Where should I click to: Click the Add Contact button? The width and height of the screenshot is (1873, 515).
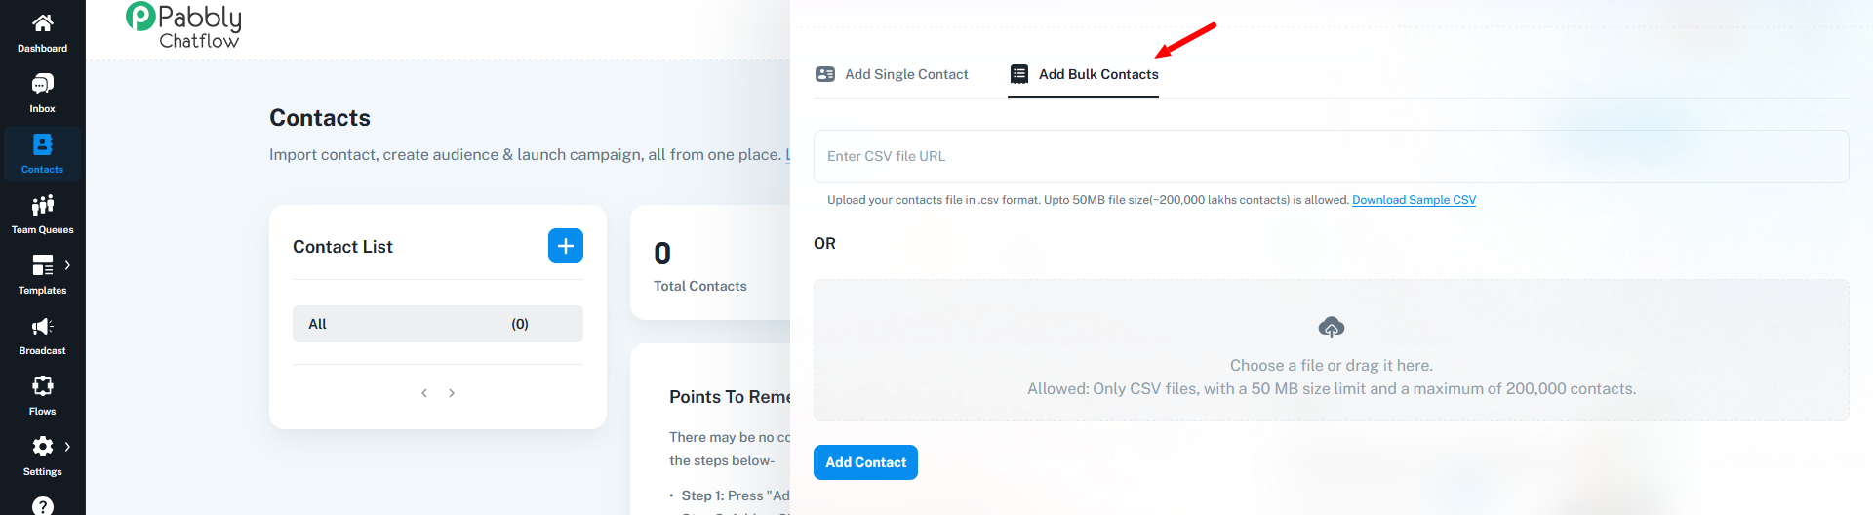point(865,462)
